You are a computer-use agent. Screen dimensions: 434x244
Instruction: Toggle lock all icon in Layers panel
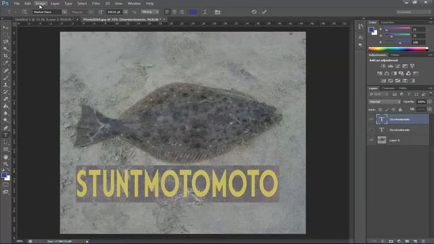[400, 110]
